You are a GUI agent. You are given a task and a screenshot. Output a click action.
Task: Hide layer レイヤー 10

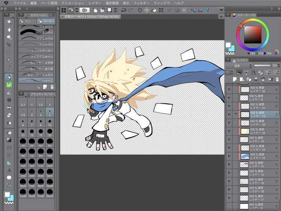[229, 139]
